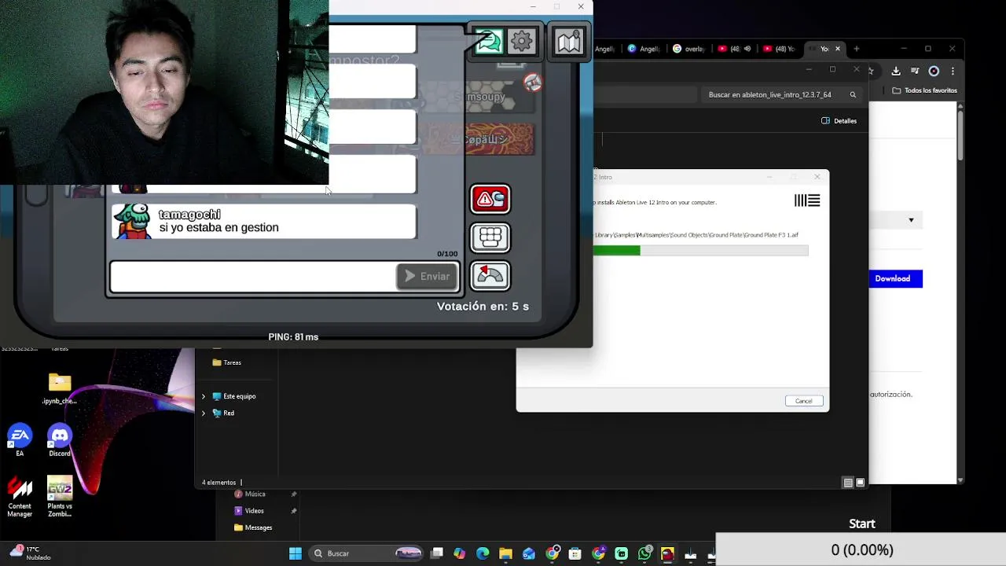The width and height of the screenshot is (1006, 566).
Task: Open Microsoft Store from taskbar
Action: click(575, 553)
